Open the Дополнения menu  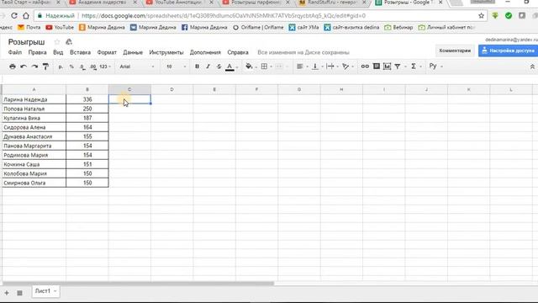click(205, 52)
